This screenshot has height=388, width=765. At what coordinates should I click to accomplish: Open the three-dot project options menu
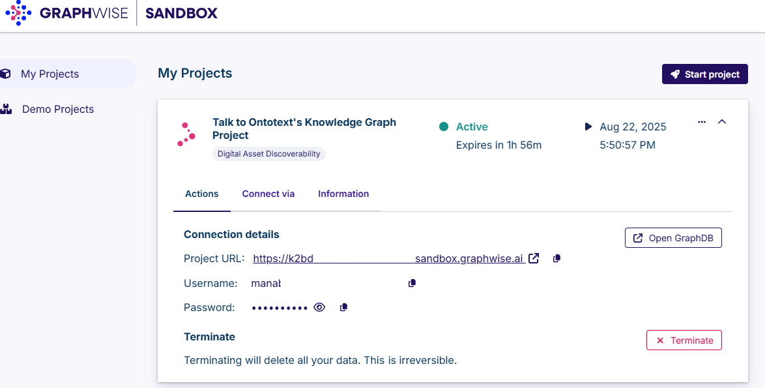pos(702,122)
